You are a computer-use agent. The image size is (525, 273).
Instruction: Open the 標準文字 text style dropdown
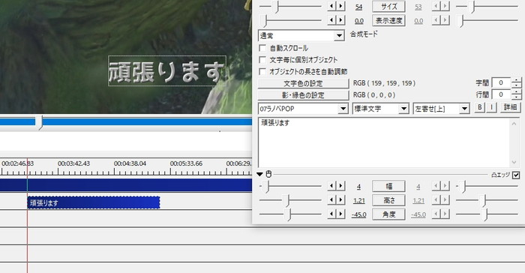[x=380, y=109]
